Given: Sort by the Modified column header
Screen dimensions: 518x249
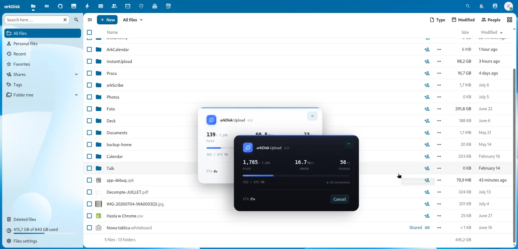Looking at the screenshot, I should click(492, 33).
